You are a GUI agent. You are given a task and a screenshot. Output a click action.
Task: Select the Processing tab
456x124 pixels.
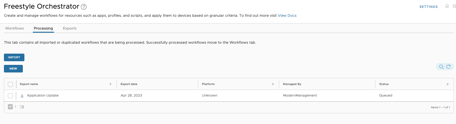[43, 28]
